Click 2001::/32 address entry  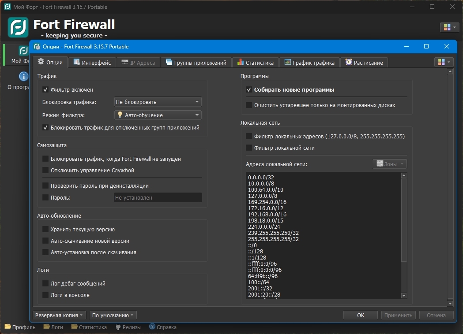pos(260,288)
